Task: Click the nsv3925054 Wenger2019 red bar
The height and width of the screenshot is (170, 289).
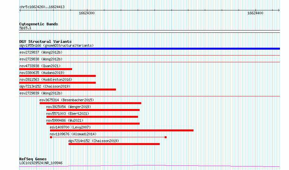Action: click(93, 110)
